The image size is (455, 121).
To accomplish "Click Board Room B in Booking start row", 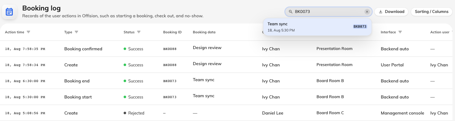I will point(330,97).
